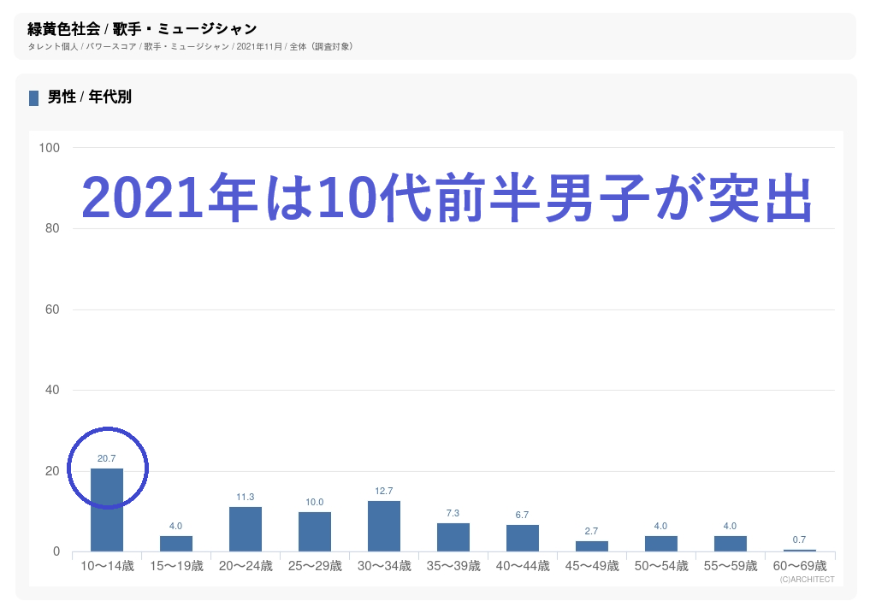Select the 25〜29歳 bar showing 10.0
This screenshot has width=876, height=613.
pos(315,532)
